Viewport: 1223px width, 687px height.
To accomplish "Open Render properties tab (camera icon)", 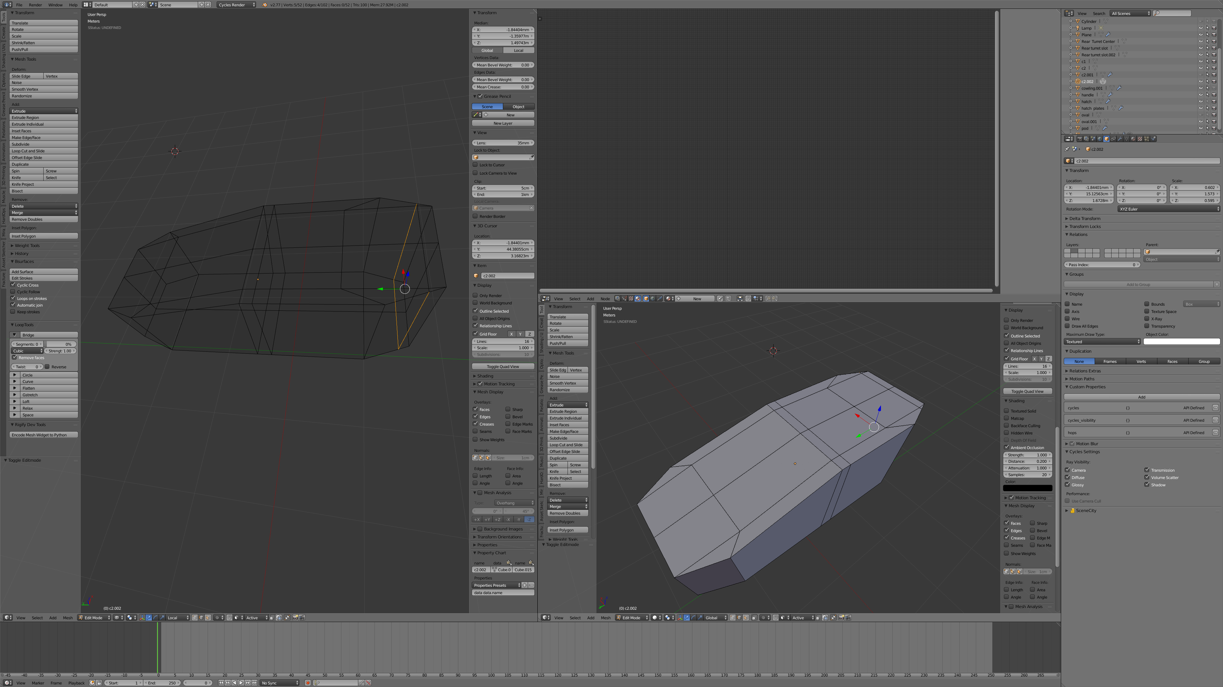I will coord(1080,139).
